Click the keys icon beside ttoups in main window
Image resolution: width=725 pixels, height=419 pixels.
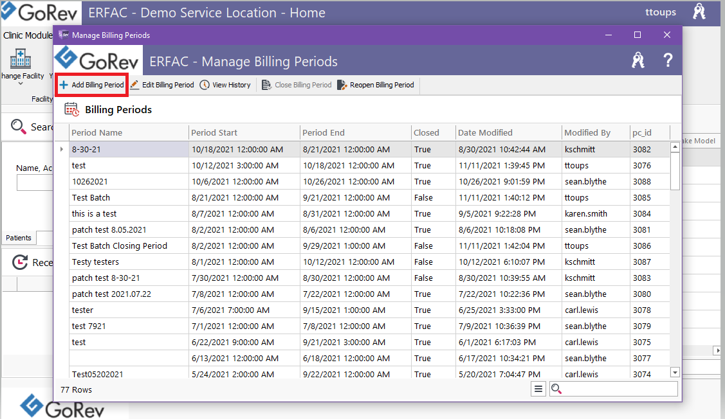(x=699, y=12)
